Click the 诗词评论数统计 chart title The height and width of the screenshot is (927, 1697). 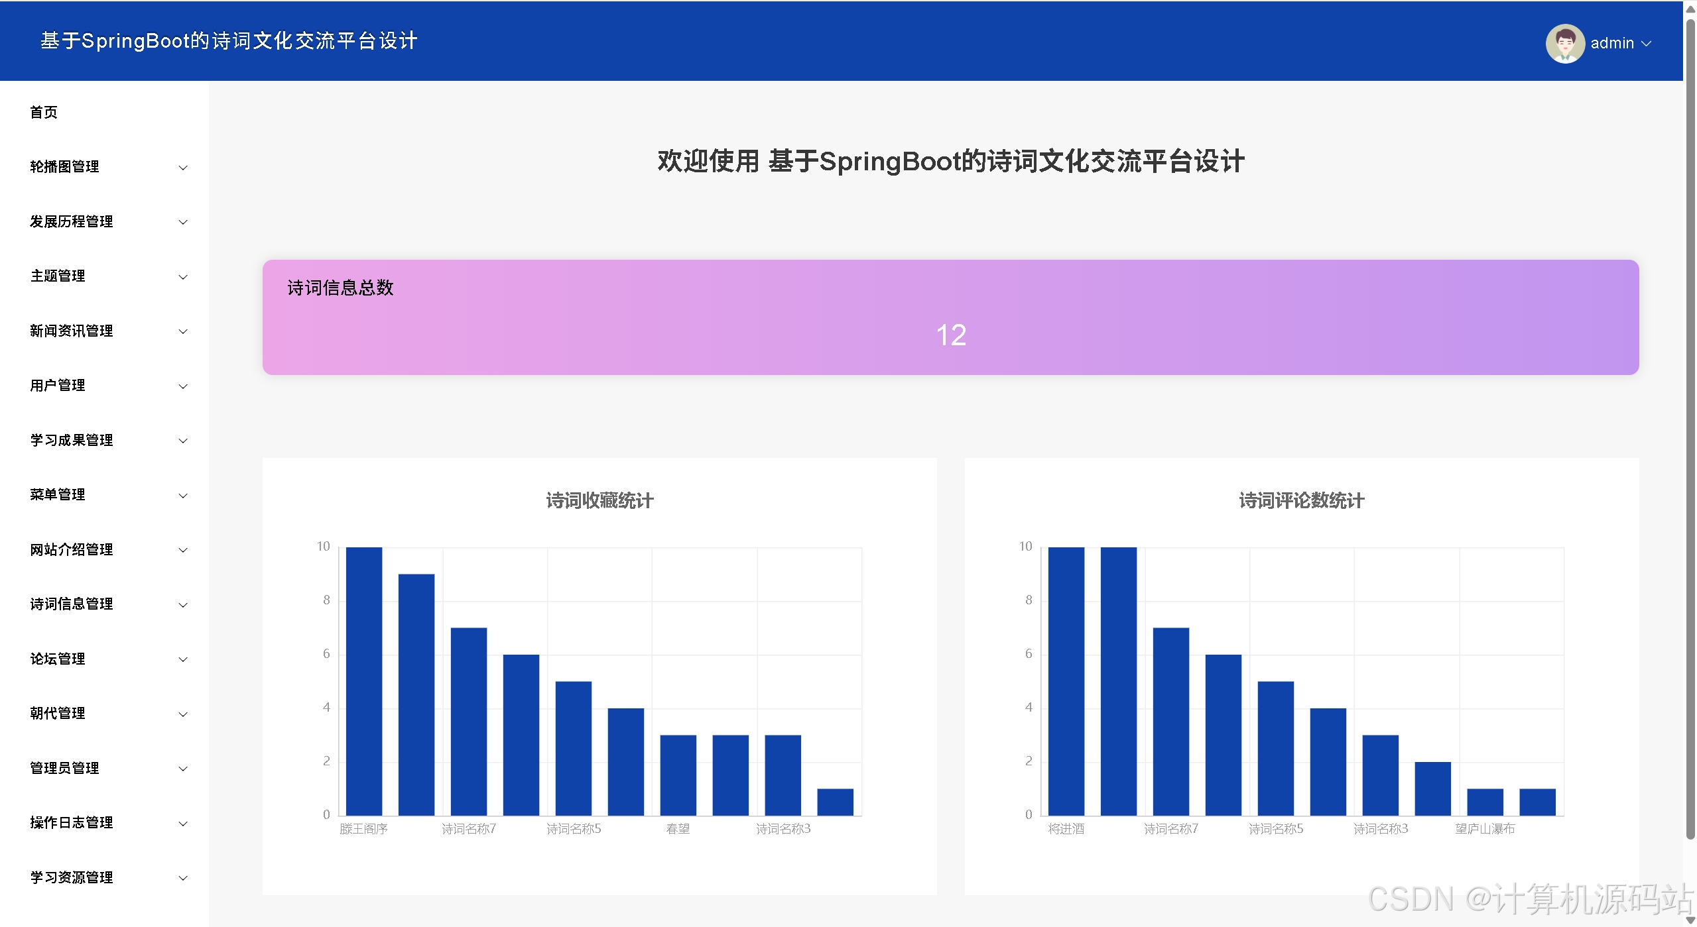[1302, 500]
